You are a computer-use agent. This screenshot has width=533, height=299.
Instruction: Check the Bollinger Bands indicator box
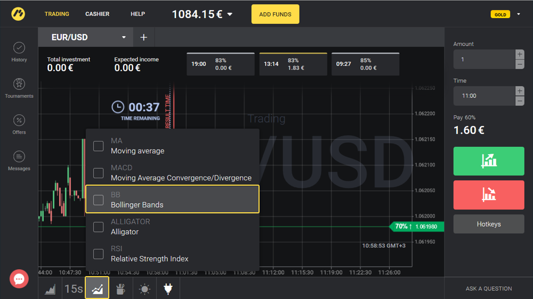[99, 200]
